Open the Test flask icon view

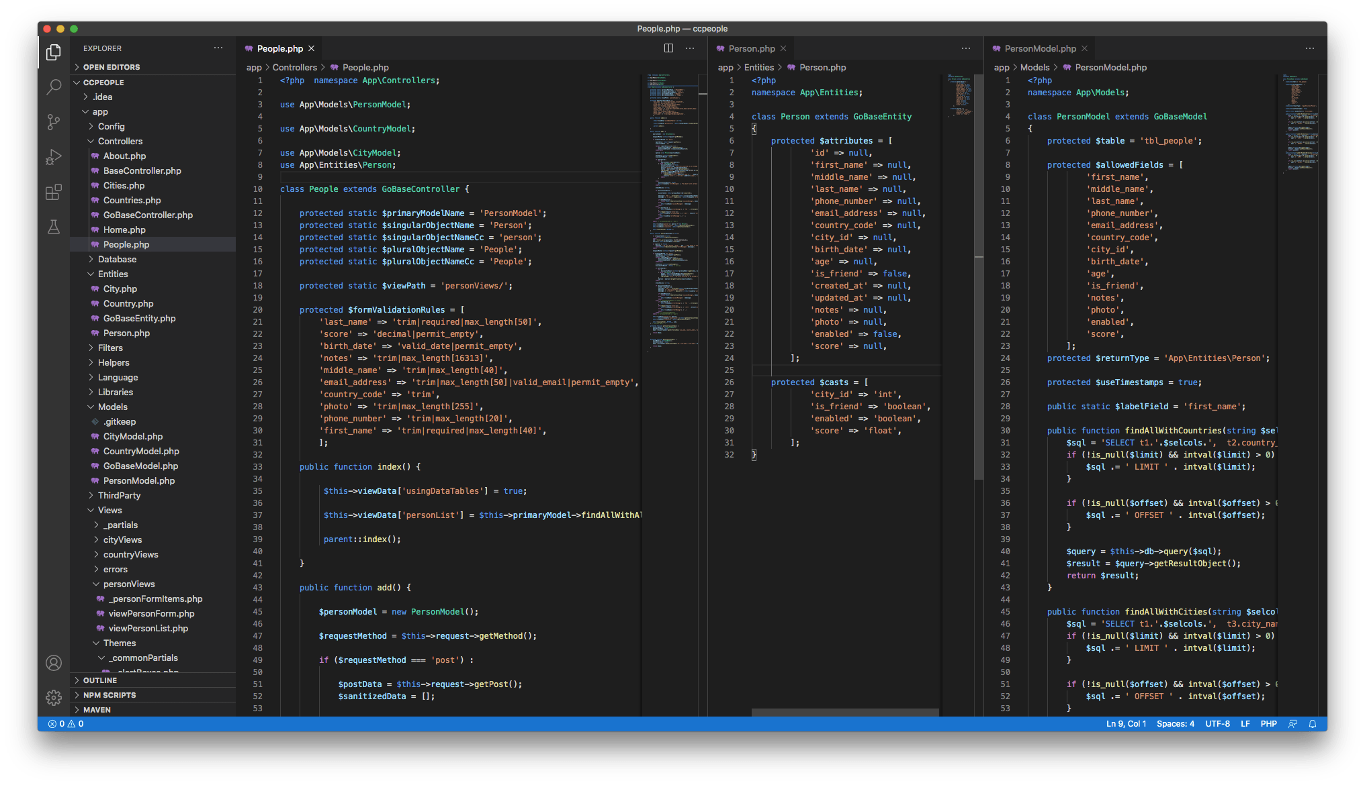54,227
